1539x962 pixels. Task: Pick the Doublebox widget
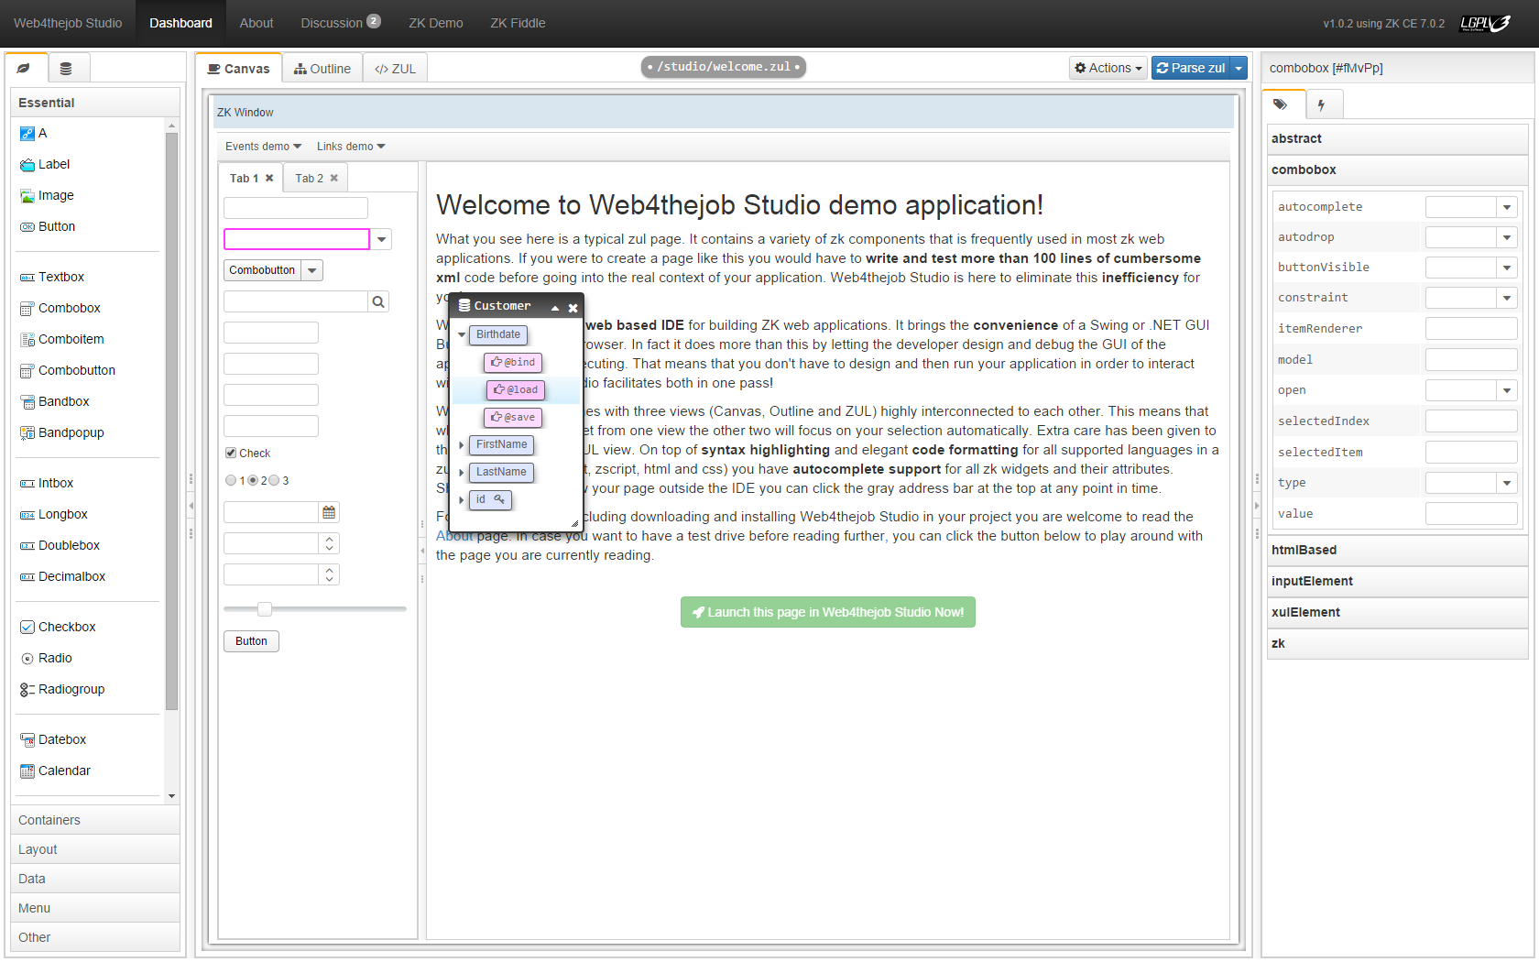[60, 545]
